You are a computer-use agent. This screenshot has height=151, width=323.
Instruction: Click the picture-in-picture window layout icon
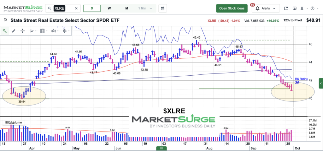pyautogui.click(x=286, y=8)
